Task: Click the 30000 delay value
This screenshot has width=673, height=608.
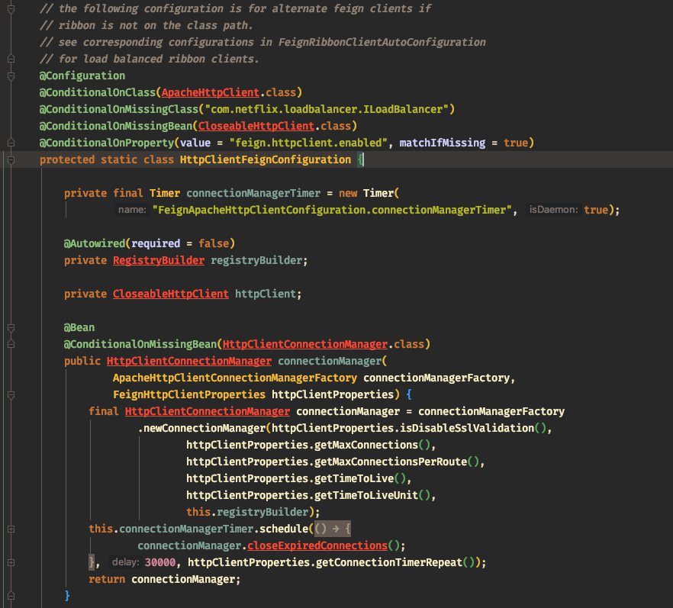Action: click(x=160, y=562)
